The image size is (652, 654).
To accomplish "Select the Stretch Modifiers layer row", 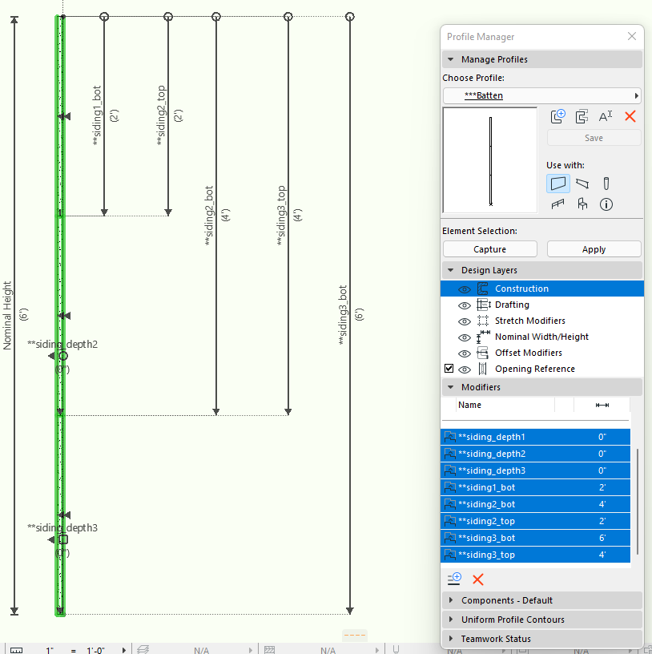I will 542,321.
